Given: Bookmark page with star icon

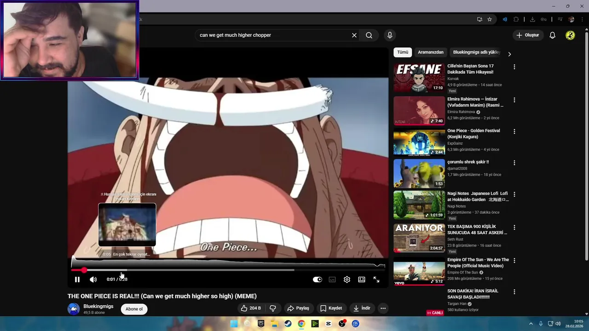Looking at the screenshot, I should pos(490,19).
